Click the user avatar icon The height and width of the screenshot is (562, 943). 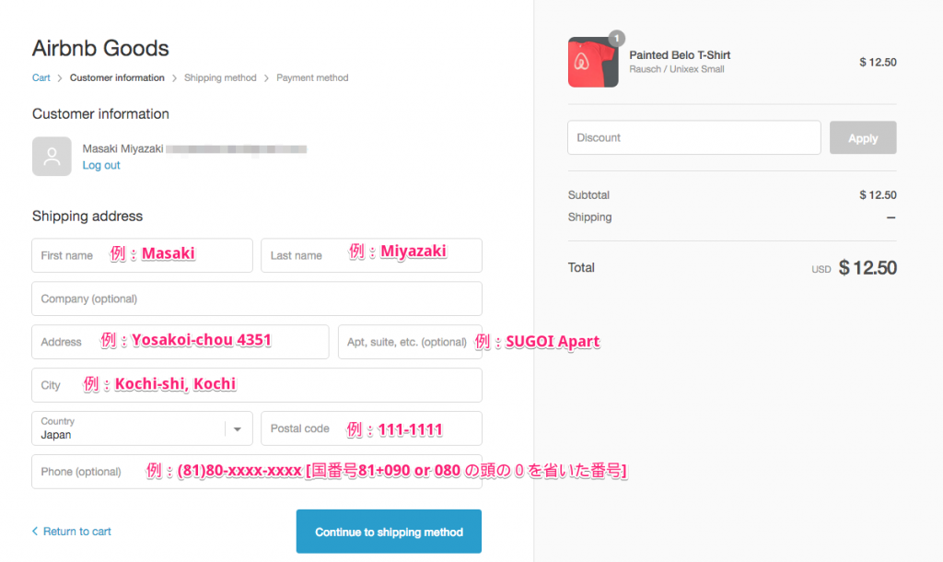click(x=52, y=157)
